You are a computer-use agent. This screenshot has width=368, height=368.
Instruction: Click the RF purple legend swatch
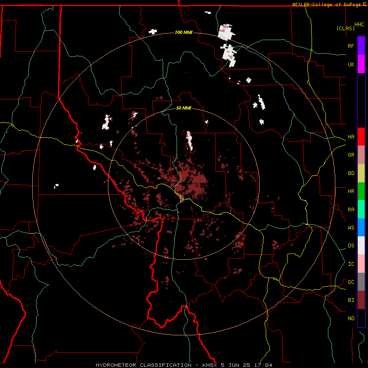[x=361, y=46]
